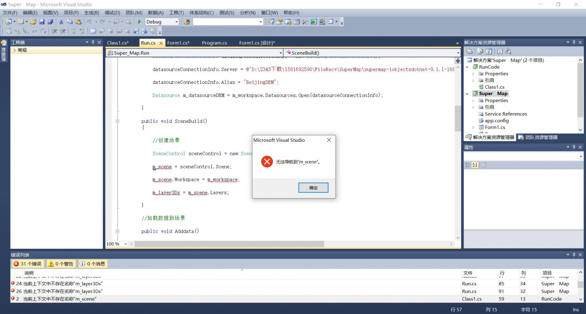Open the Toolbox toolbar icon with crossed tools

click(x=305, y=22)
